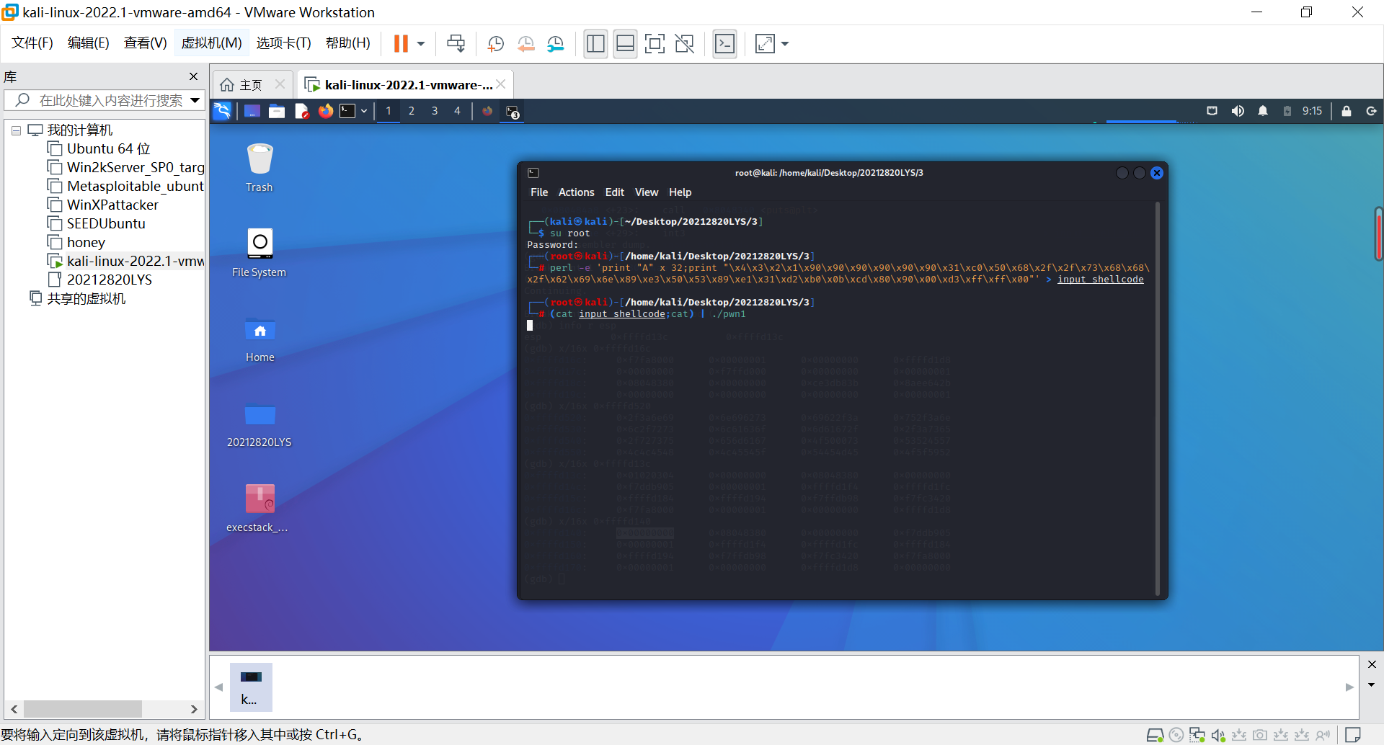Select SEEDUbuntu in the library

(x=96, y=223)
